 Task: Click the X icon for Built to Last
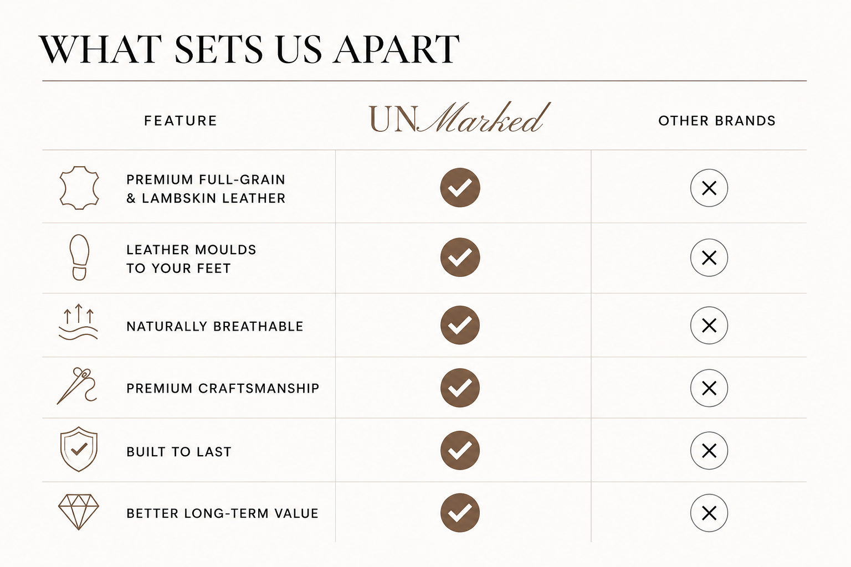[x=709, y=451]
